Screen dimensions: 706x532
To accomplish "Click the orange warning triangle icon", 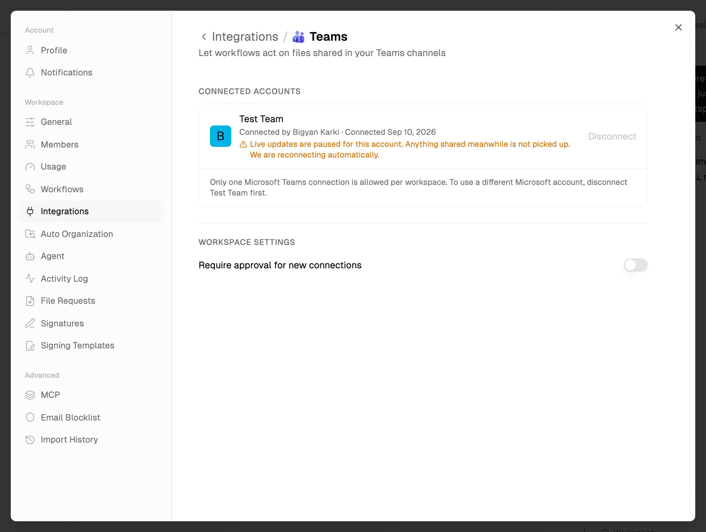I will click(243, 144).
